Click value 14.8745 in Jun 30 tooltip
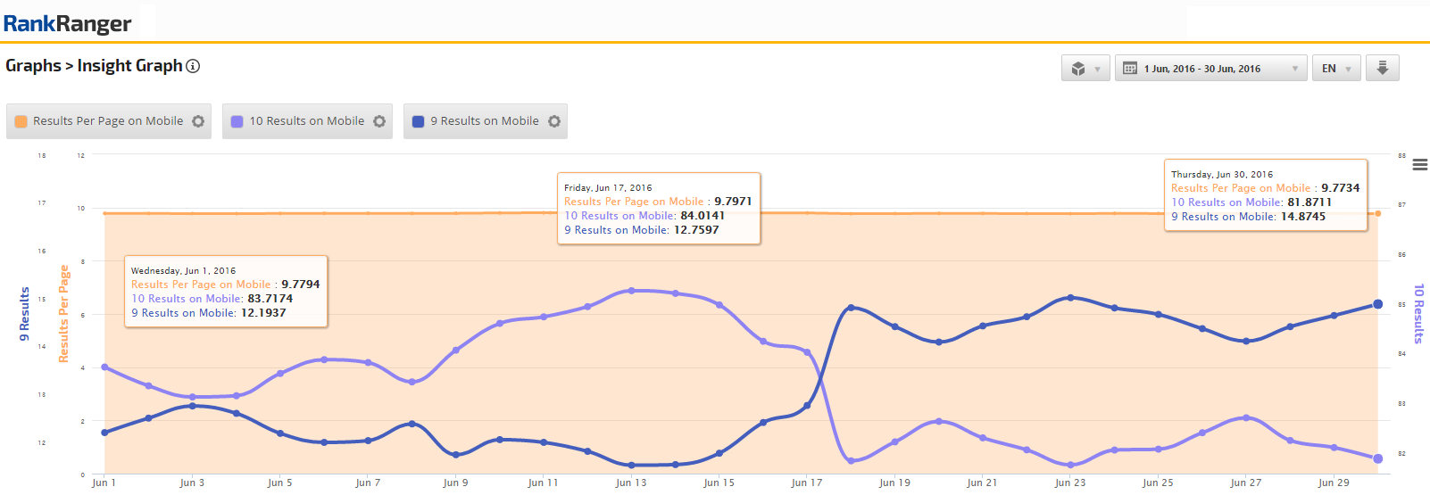 coord(1303,217)
